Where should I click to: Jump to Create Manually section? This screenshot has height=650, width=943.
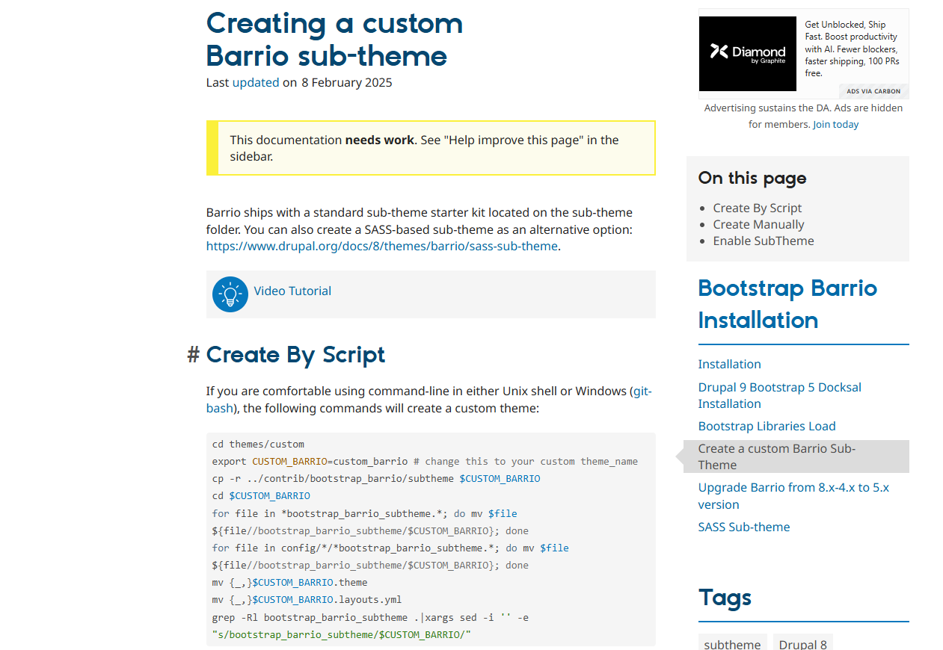pyautogui.click(x=759, y=224)
